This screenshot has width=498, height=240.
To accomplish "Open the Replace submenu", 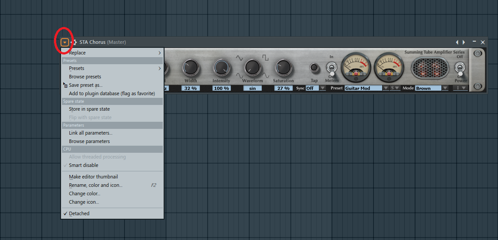I will coord(112,53).
